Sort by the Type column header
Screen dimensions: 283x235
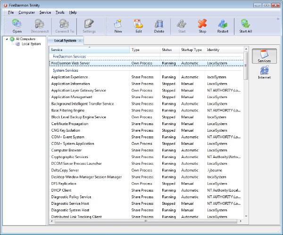[145, 50]
